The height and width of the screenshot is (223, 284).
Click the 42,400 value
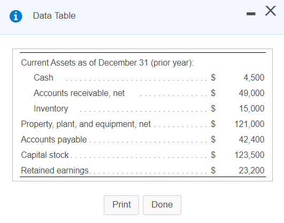[251, 140]
